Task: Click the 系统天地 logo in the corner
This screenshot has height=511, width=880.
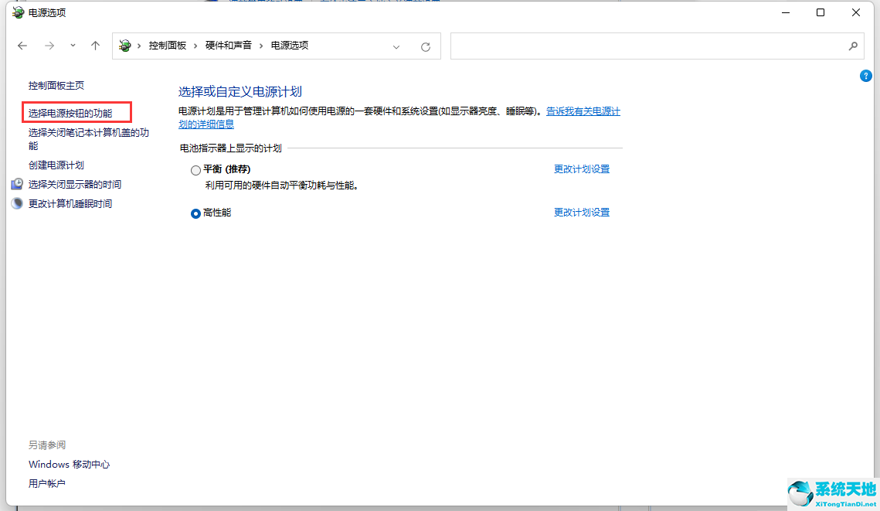Action: tap(831, 492)
